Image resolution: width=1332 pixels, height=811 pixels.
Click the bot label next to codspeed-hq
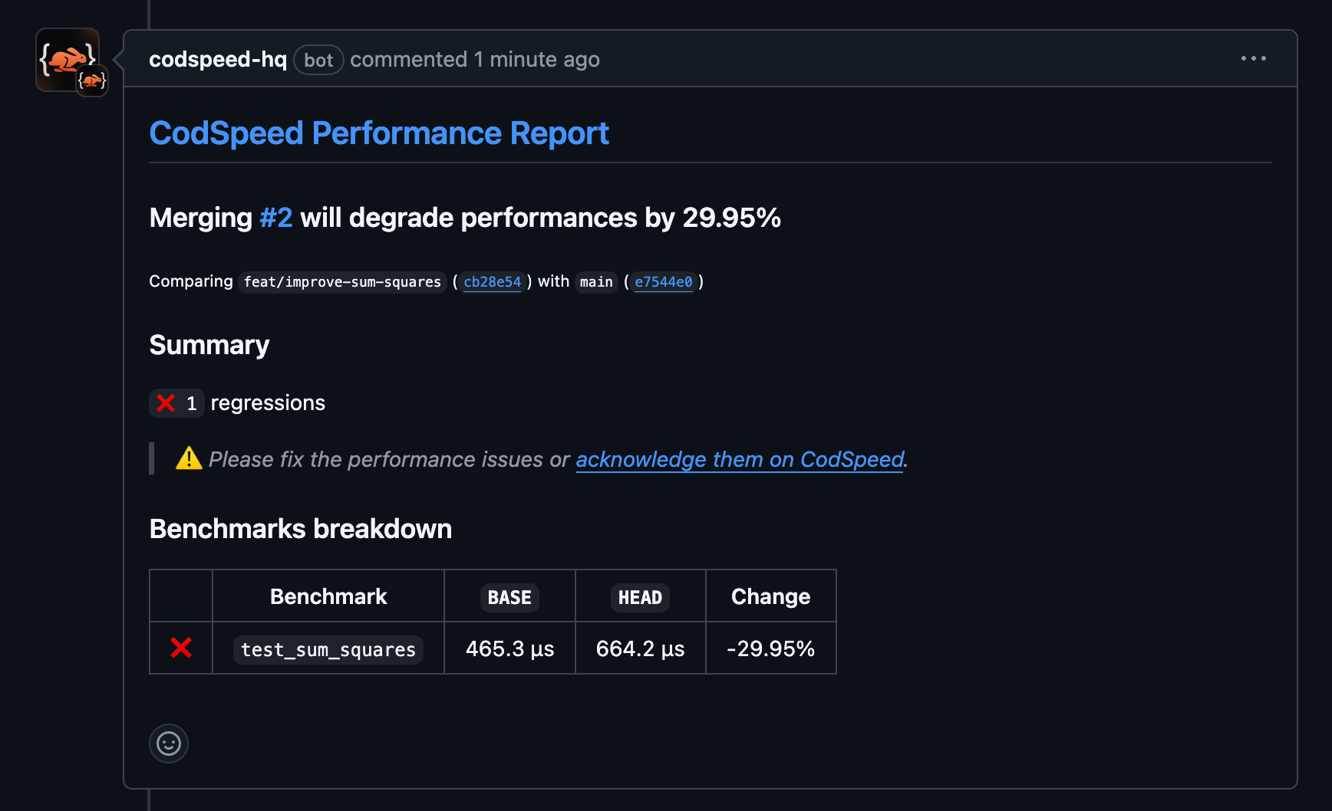(x=318, y=60)
